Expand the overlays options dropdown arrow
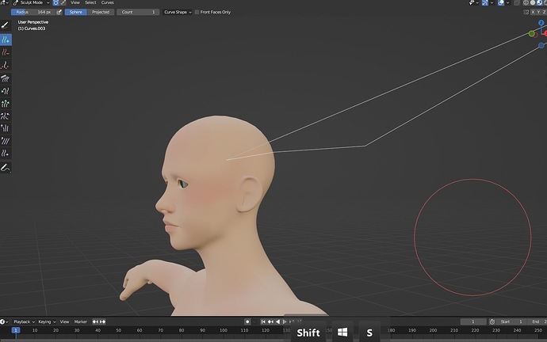547x342 pixels. coord(507,3)
